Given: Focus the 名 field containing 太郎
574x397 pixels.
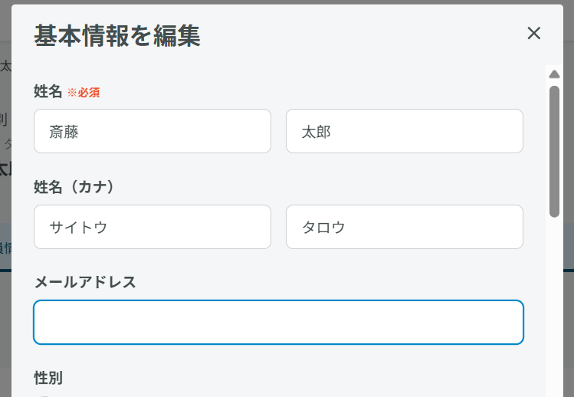Looking at the screenshot, I should 404,131.
